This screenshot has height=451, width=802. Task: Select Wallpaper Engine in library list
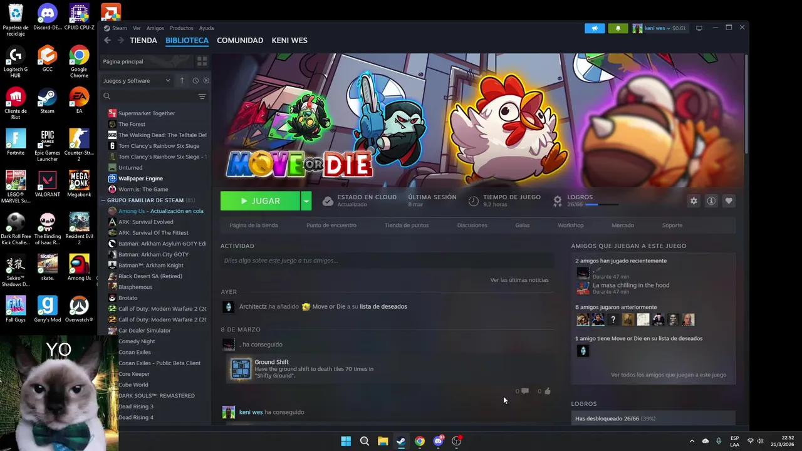[140, 179]
